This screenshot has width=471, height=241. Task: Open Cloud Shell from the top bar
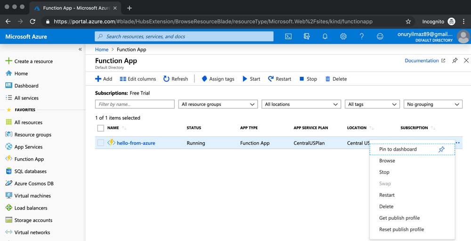pos(289,36)
